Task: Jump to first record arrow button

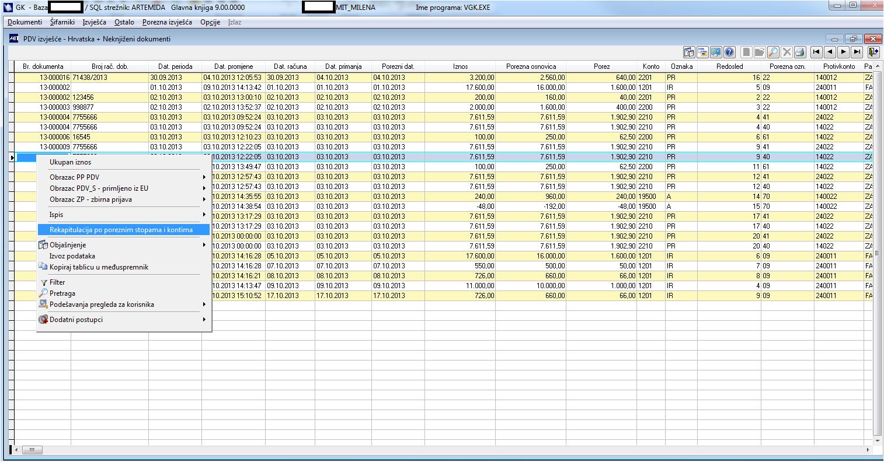Action: point(817,52)
